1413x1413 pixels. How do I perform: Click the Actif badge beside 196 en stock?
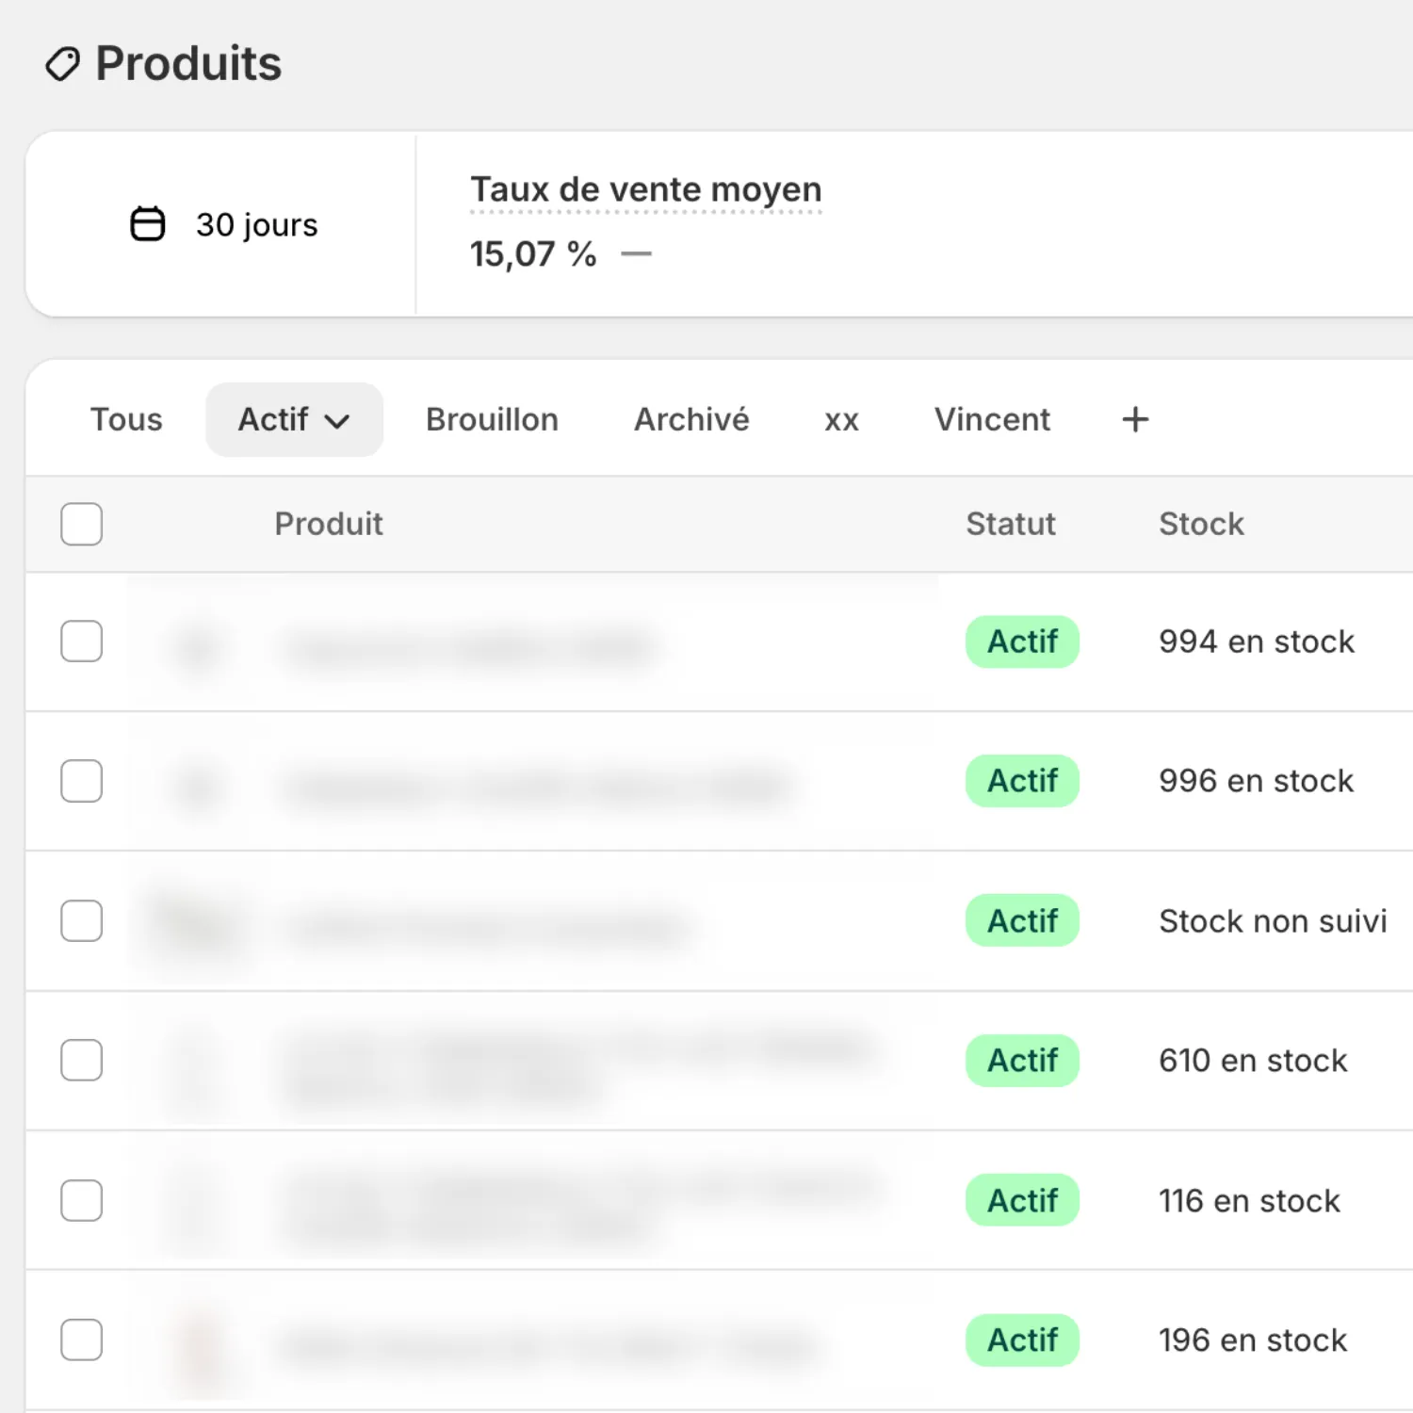point(1022,1340)
